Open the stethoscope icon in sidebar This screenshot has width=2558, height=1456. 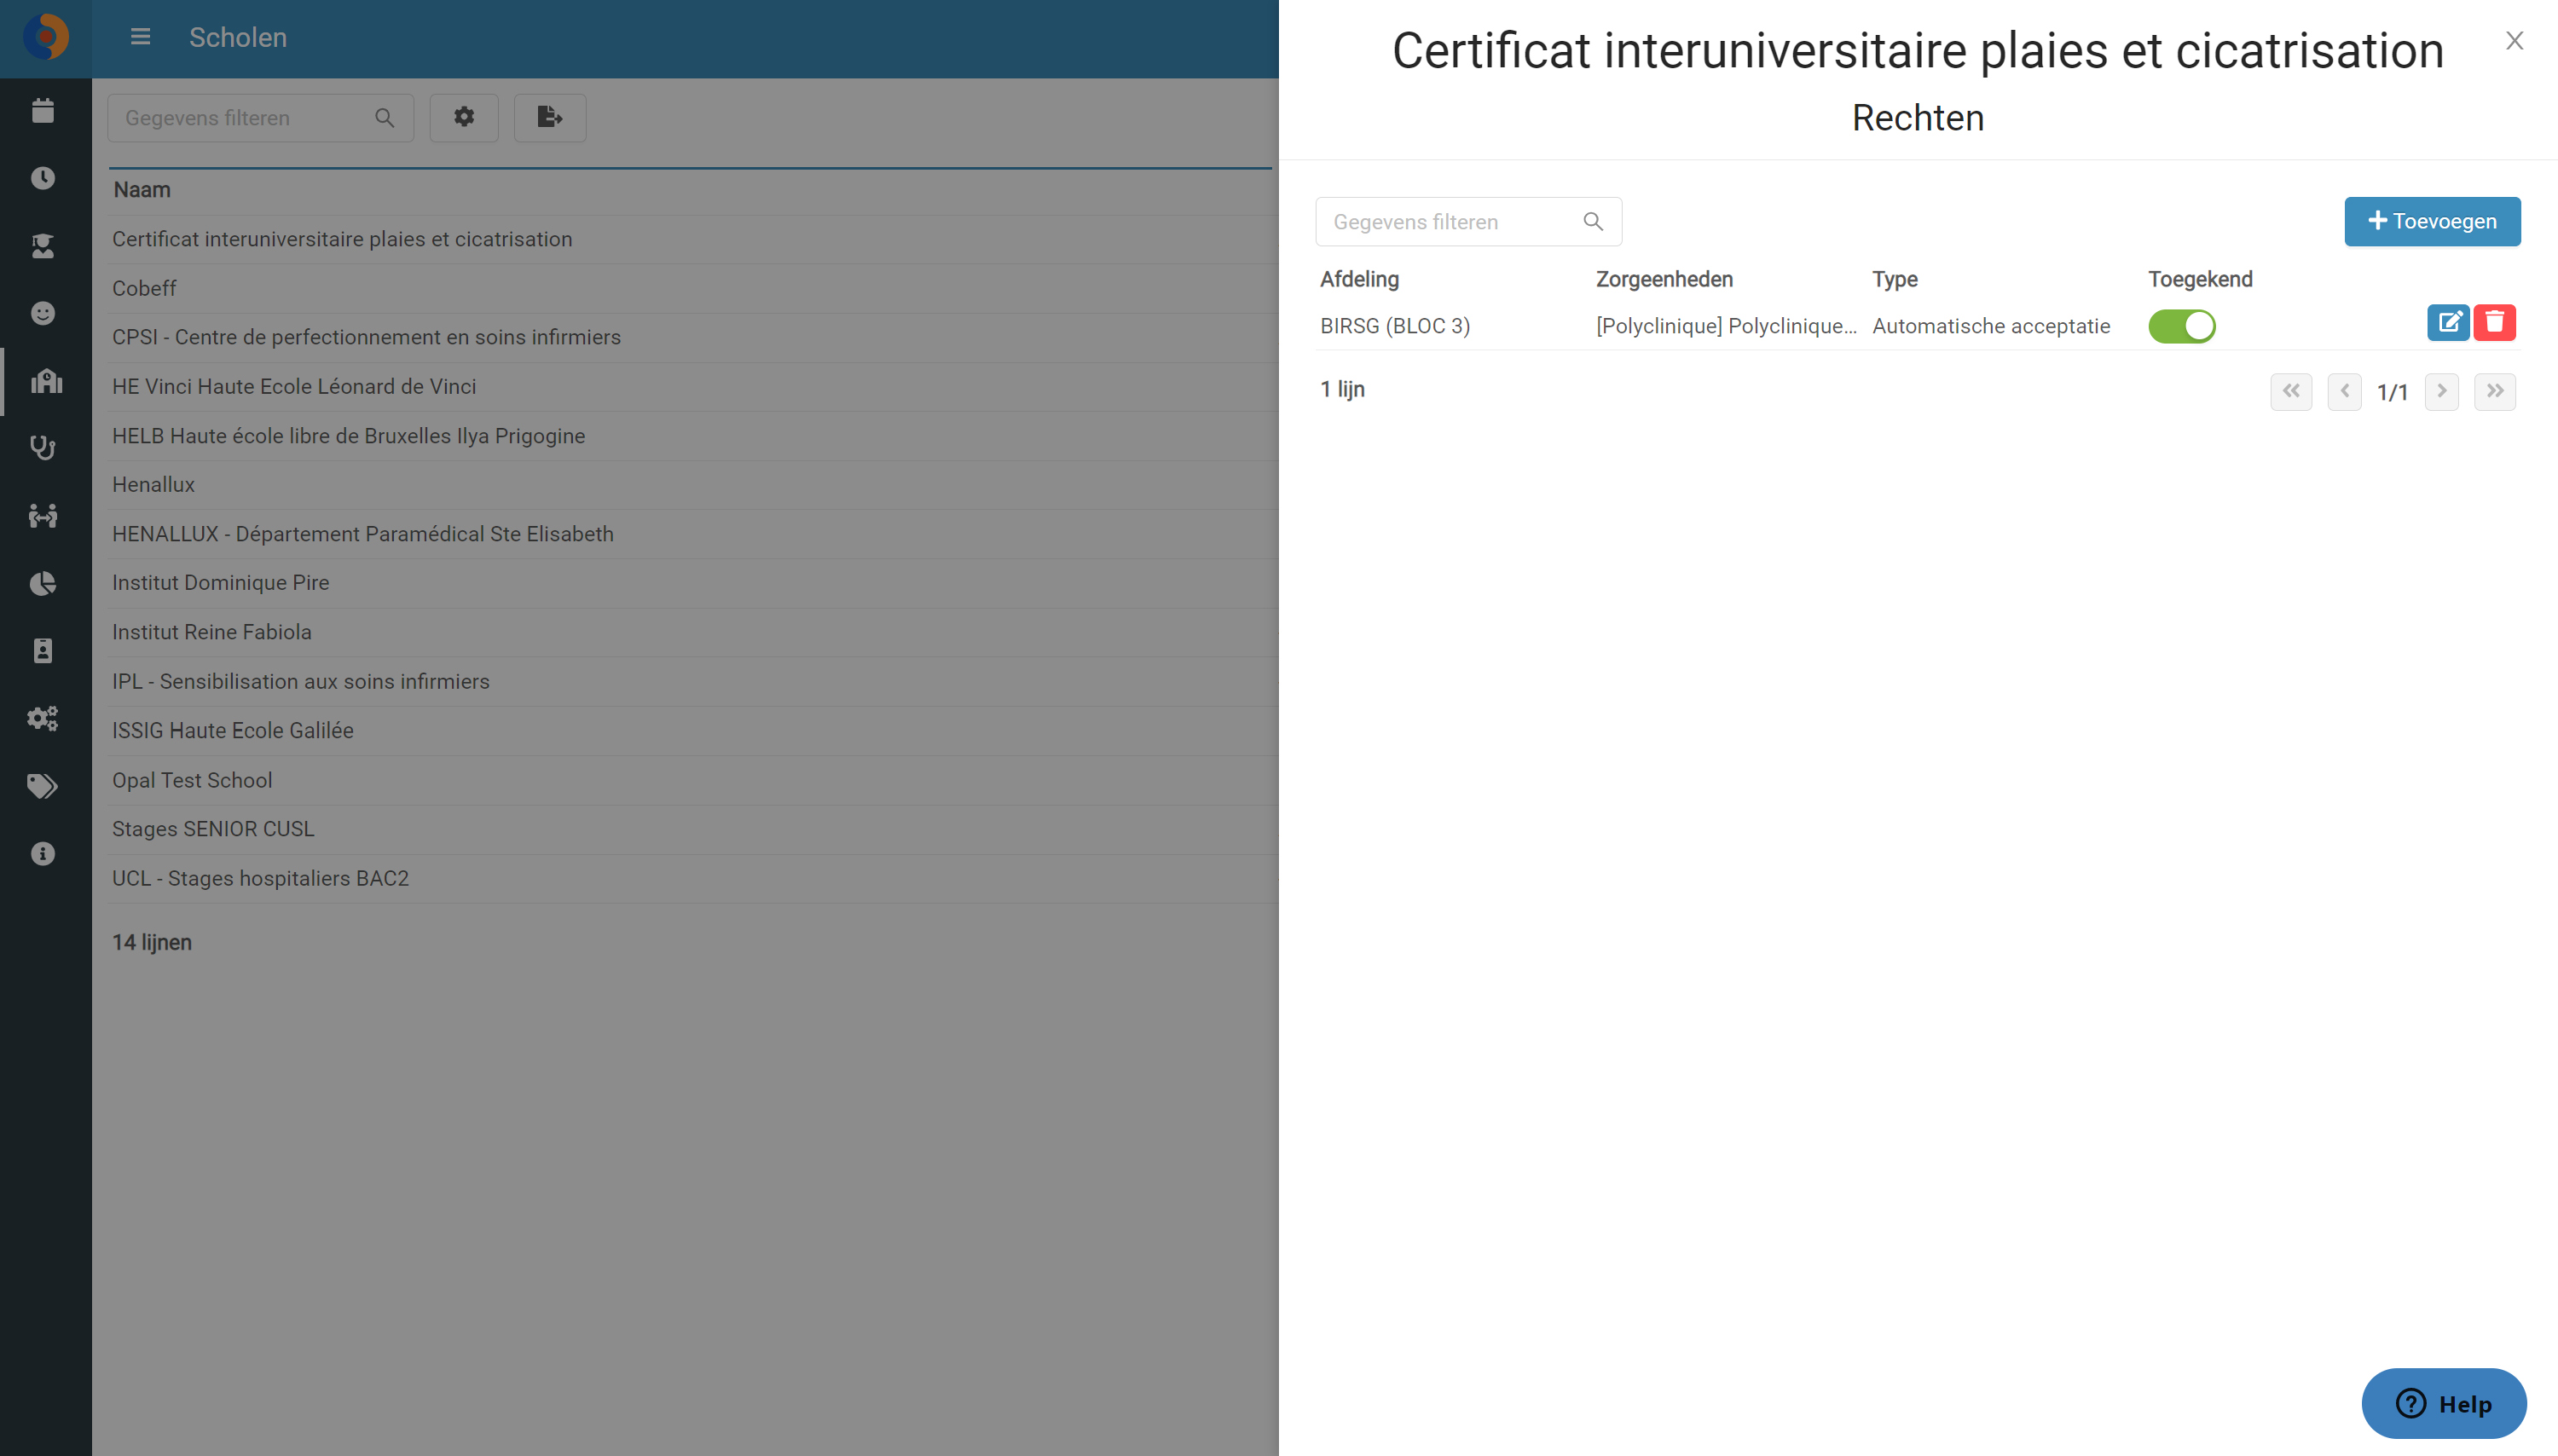click(43, 448)
